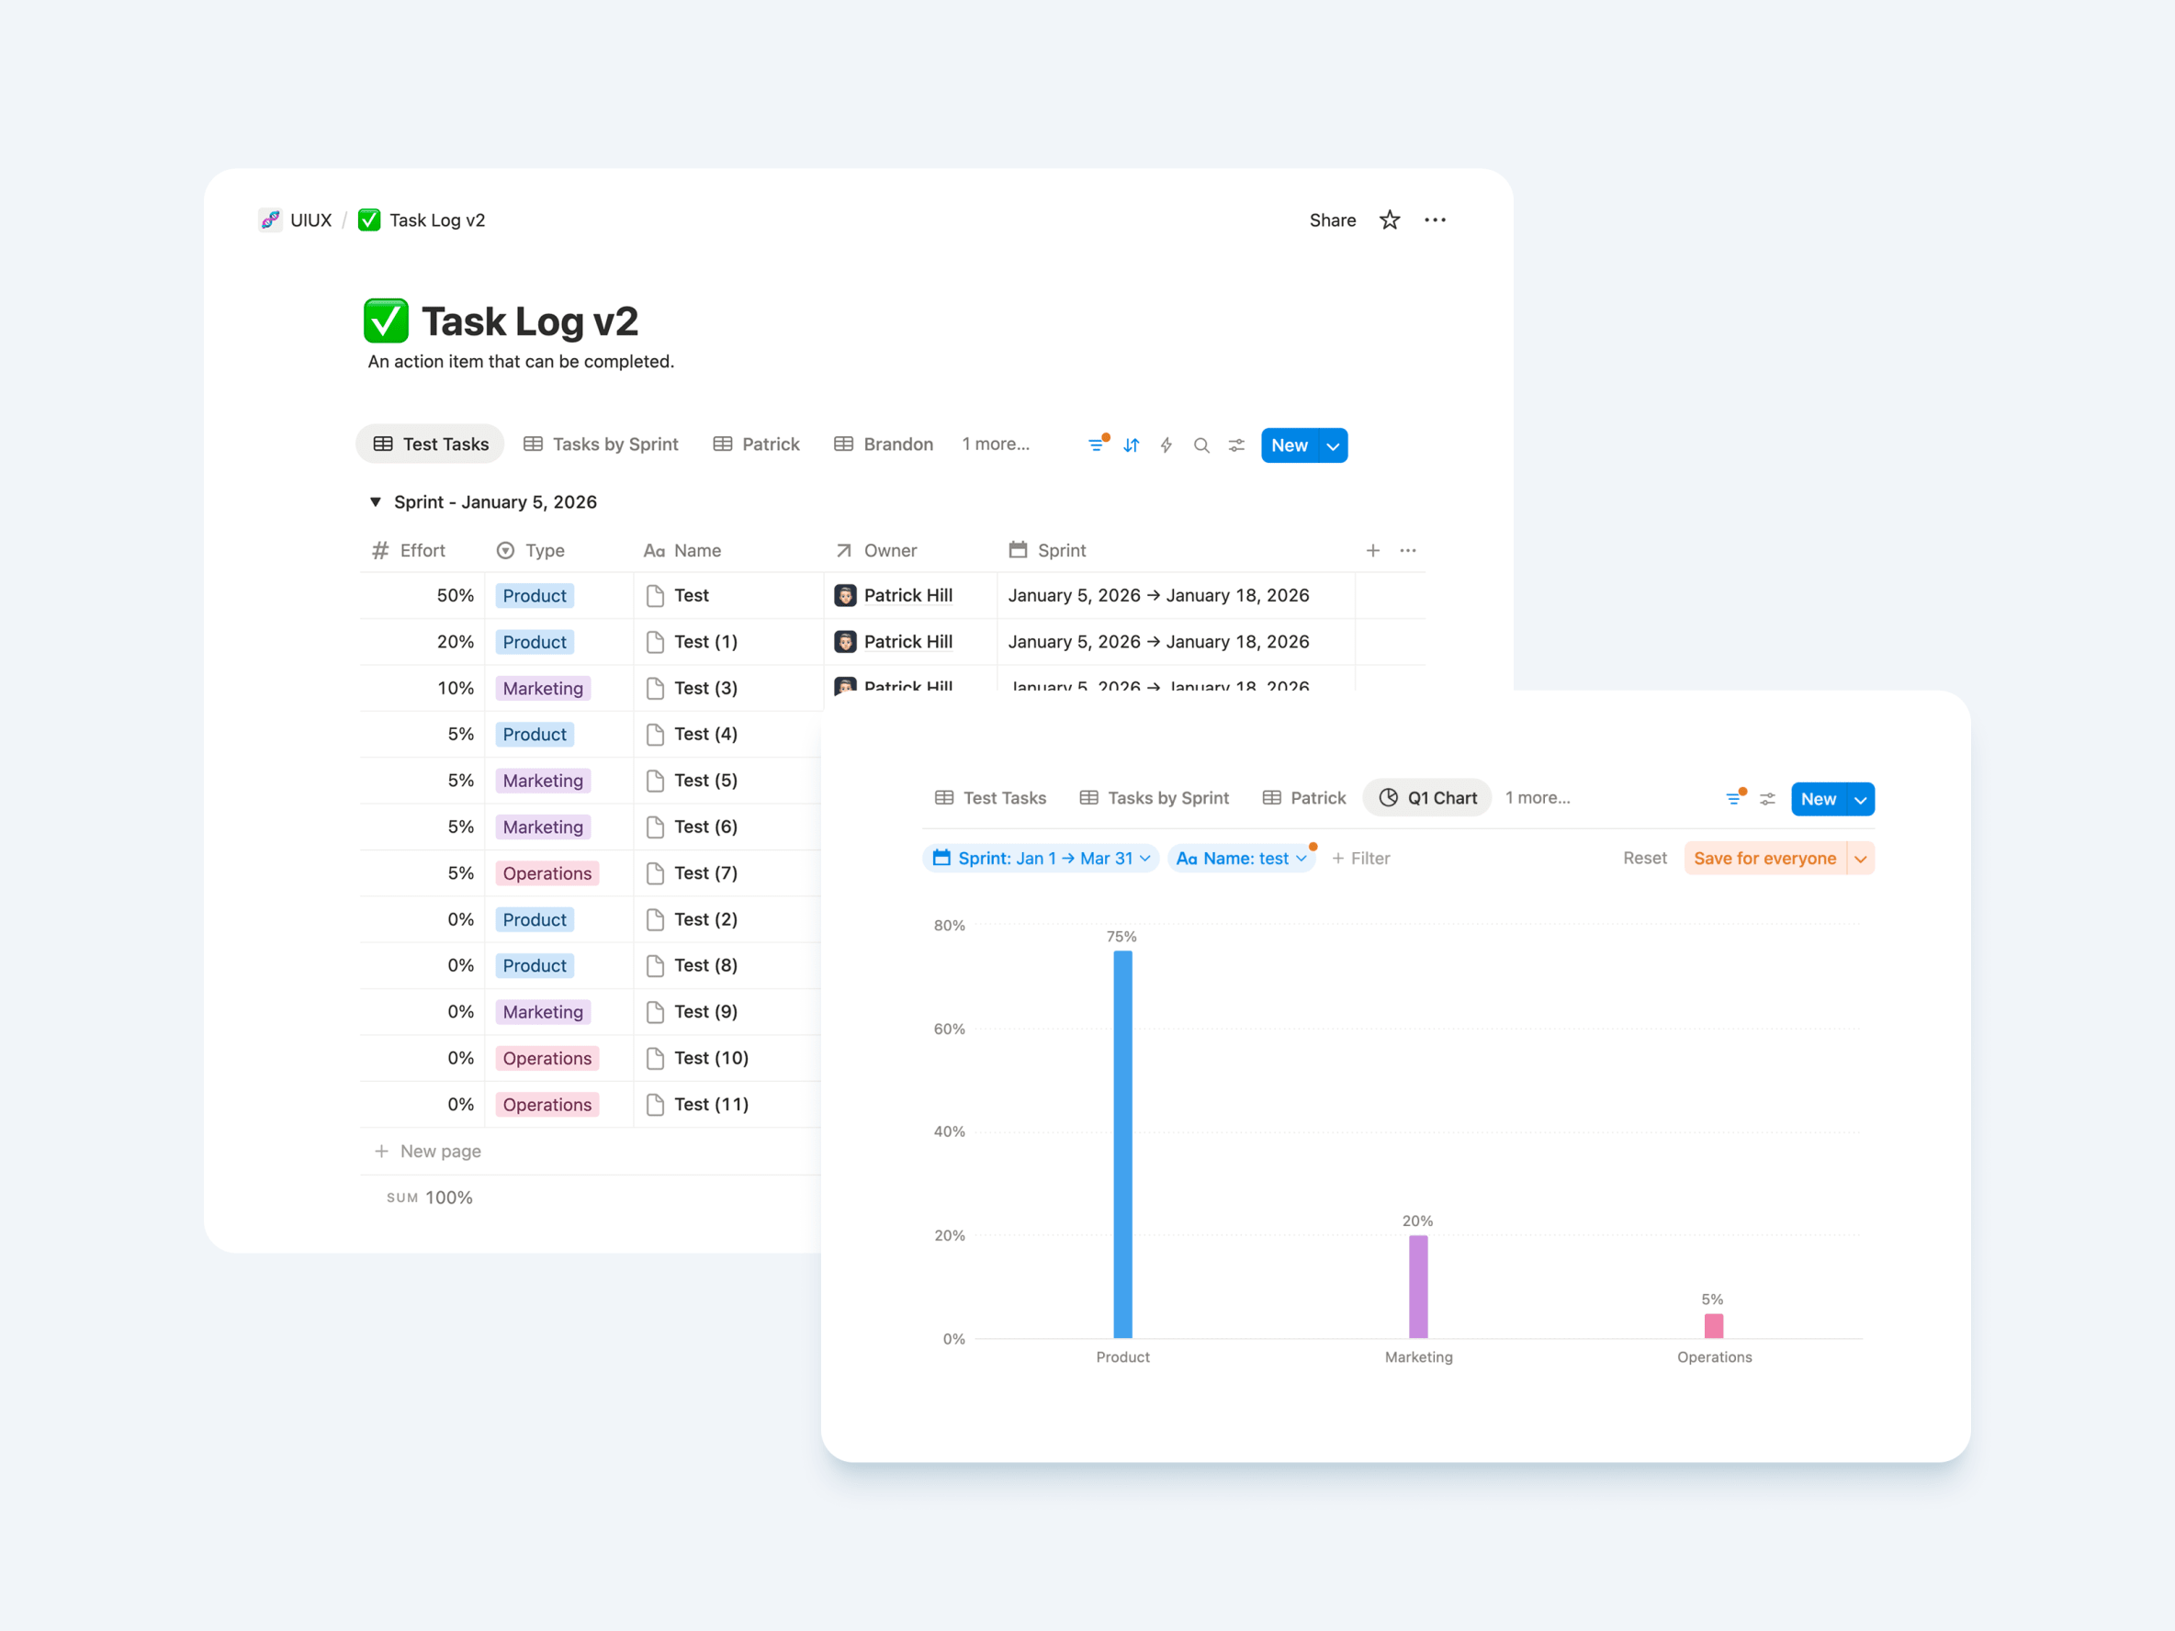Collapse the Sprint - January 5, 2026 group
Screen dimensions: 2175x1631
pyautogui.click(x=376, y=502)
